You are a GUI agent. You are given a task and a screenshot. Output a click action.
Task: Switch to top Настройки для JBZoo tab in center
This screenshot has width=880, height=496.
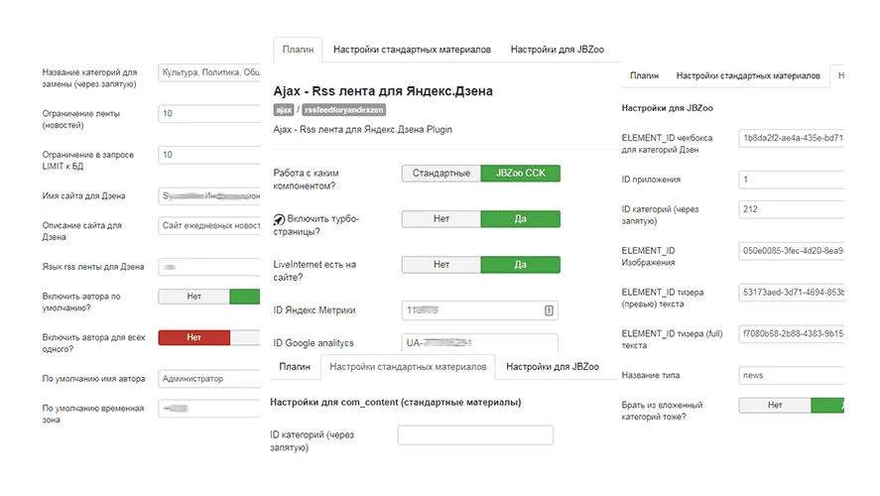558,50
